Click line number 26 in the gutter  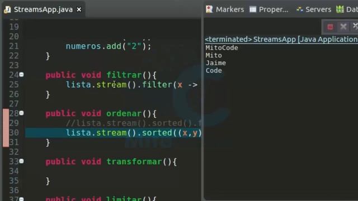[x=14, y=94]
